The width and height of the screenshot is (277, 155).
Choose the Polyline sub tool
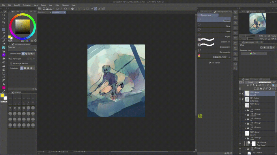[x=214, y=35]
